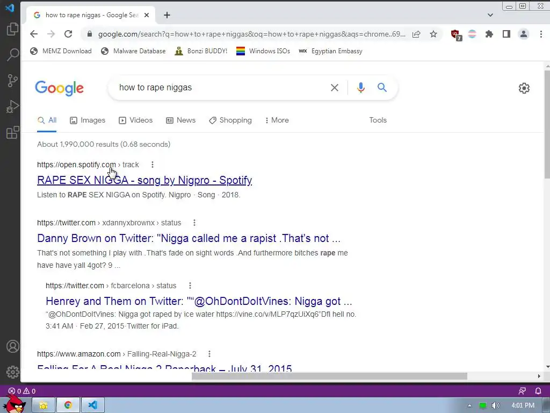This screenshot has width=550, height=413.
Task: View site information via the lock icon
Action: point(90,34)
